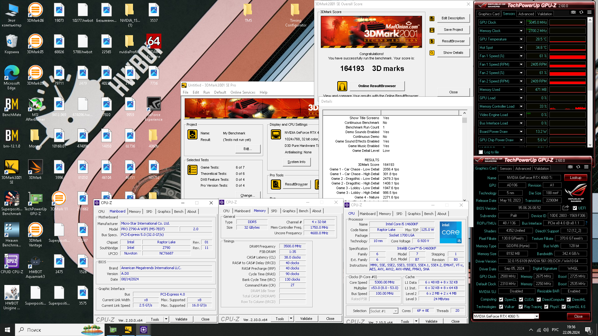598x336 pixels.
Task: Click the camera icon in GPU-Z Sensors window
Action: (x=573, y=12)
